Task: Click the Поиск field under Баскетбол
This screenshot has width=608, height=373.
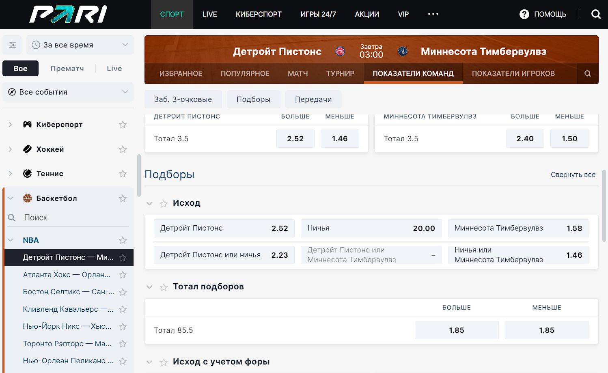Action: point(68,218)
